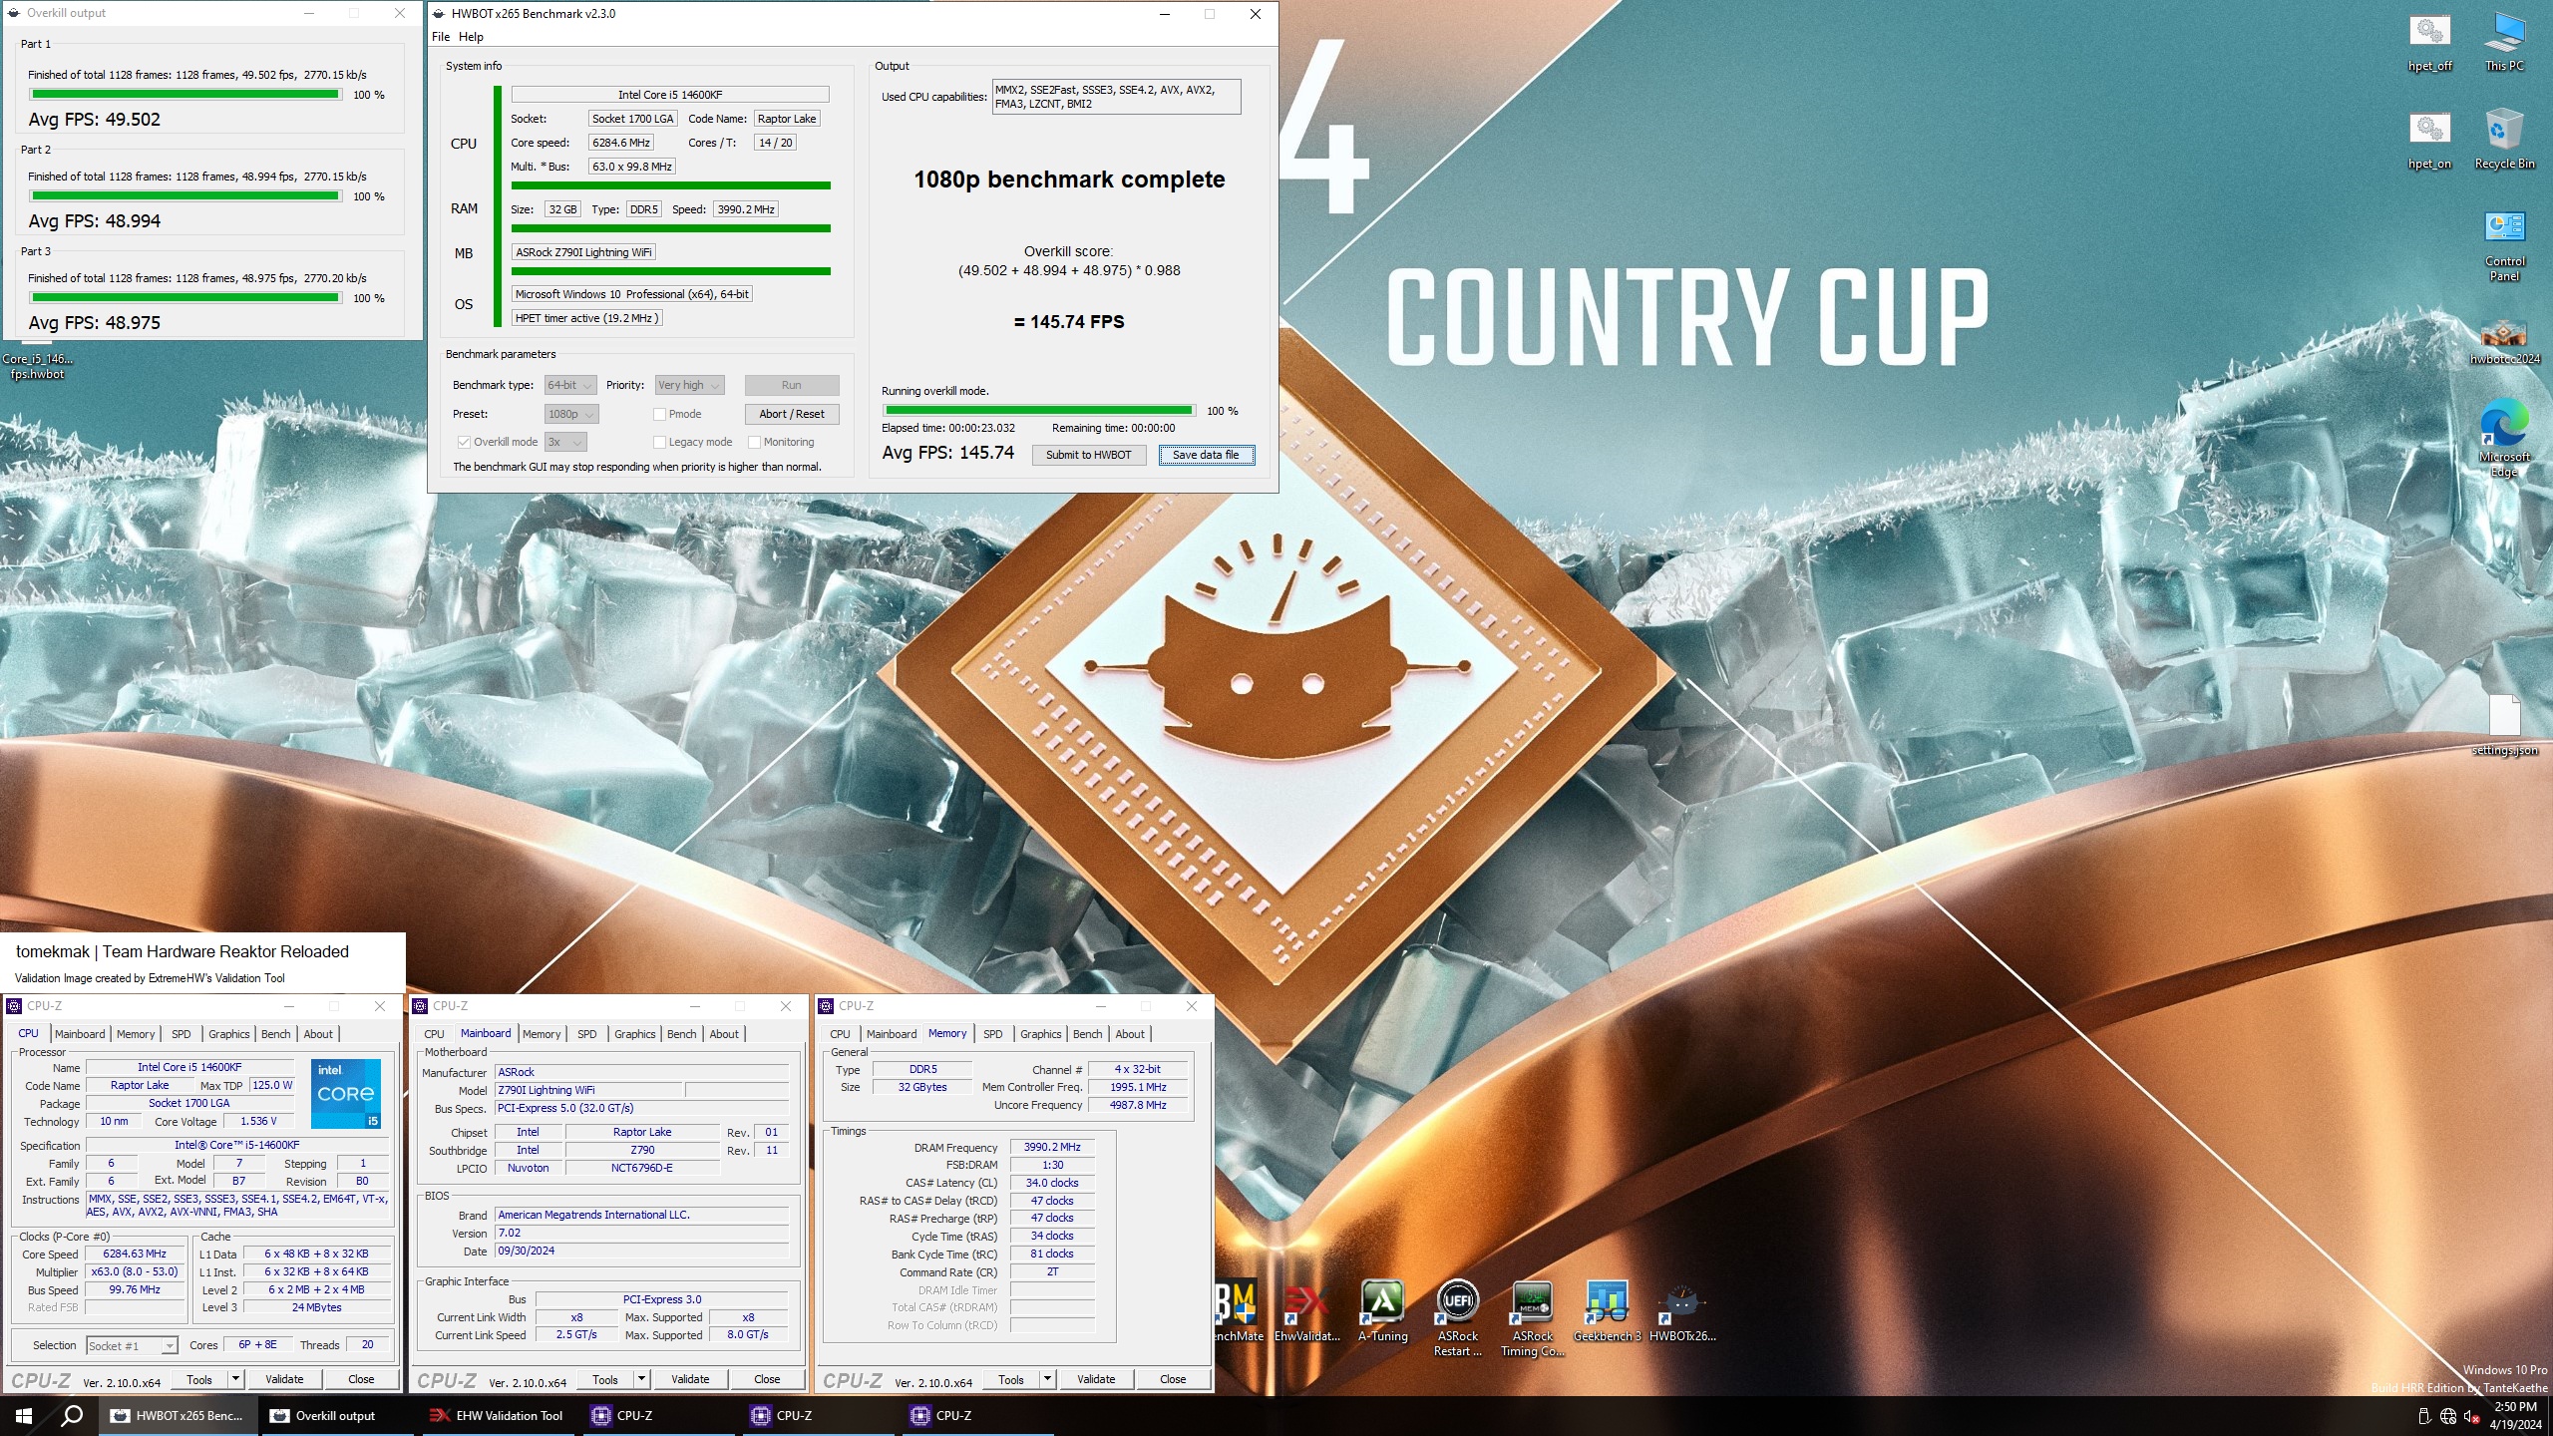The image size is (2553, 1436).
Task: Toggle the Overkill mode checkbox
Action: [x=464, y=442]
